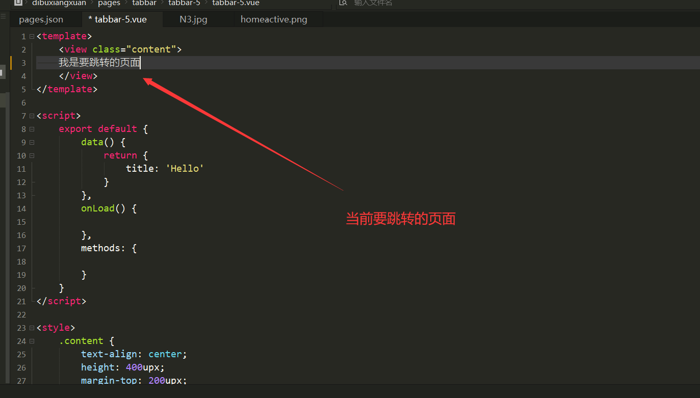Toggle the return block fold on line 10
This screenshot has height=398, width=700.
[x=31, y=155]
